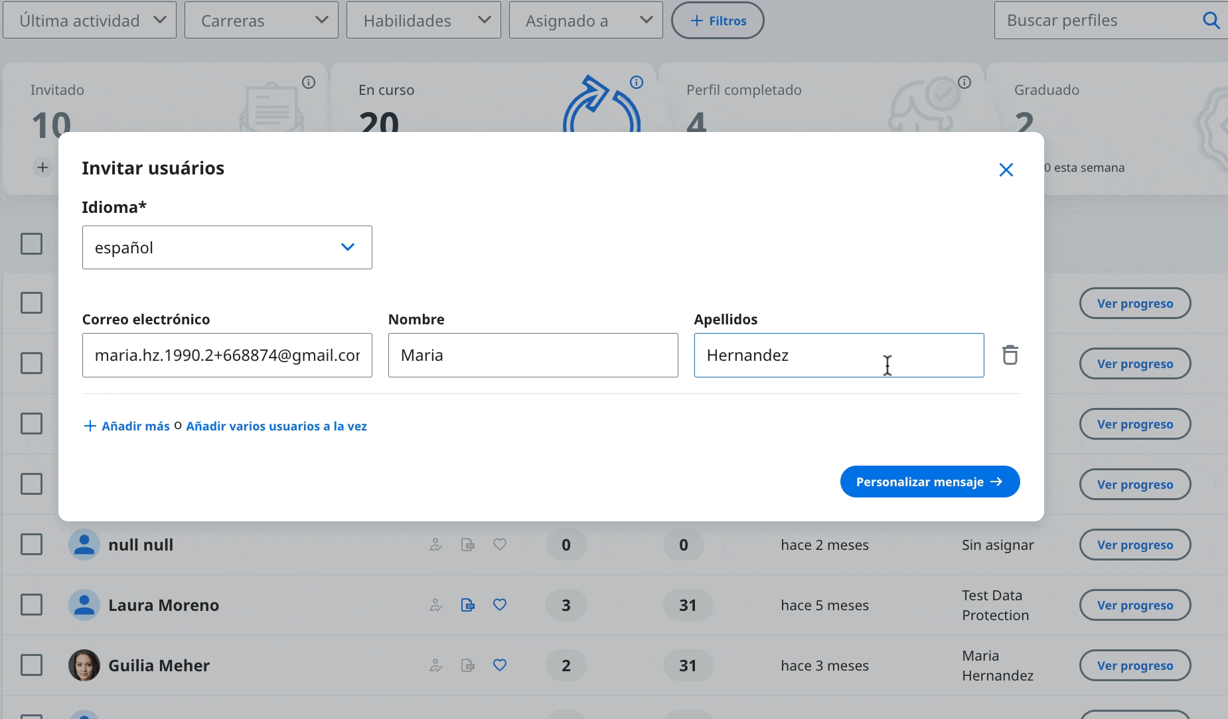Viewport: 1228px width, 719px height.
Task: Click Laura Moreno's name
Action: [x=163, y=605]
